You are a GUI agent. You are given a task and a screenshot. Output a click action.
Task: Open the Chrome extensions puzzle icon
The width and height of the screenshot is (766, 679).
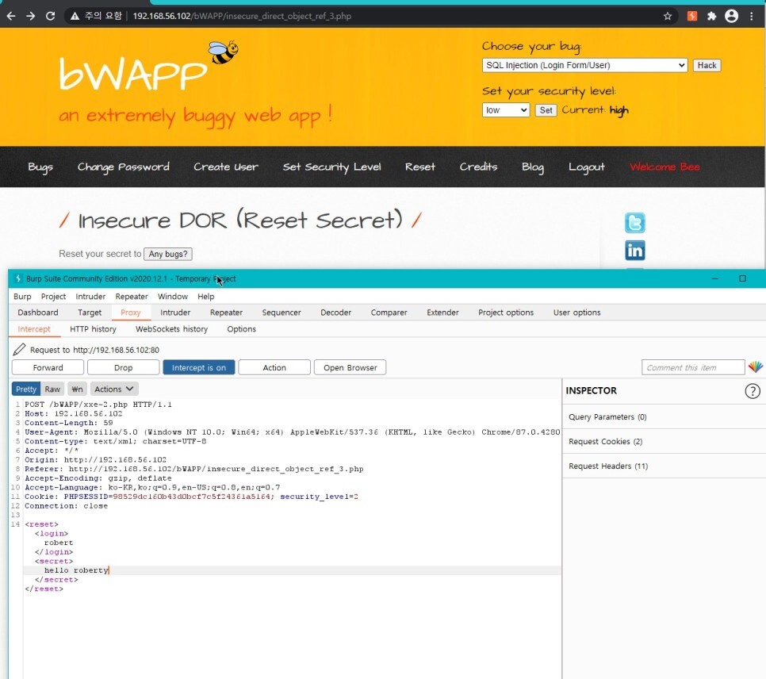coord(712,16)
